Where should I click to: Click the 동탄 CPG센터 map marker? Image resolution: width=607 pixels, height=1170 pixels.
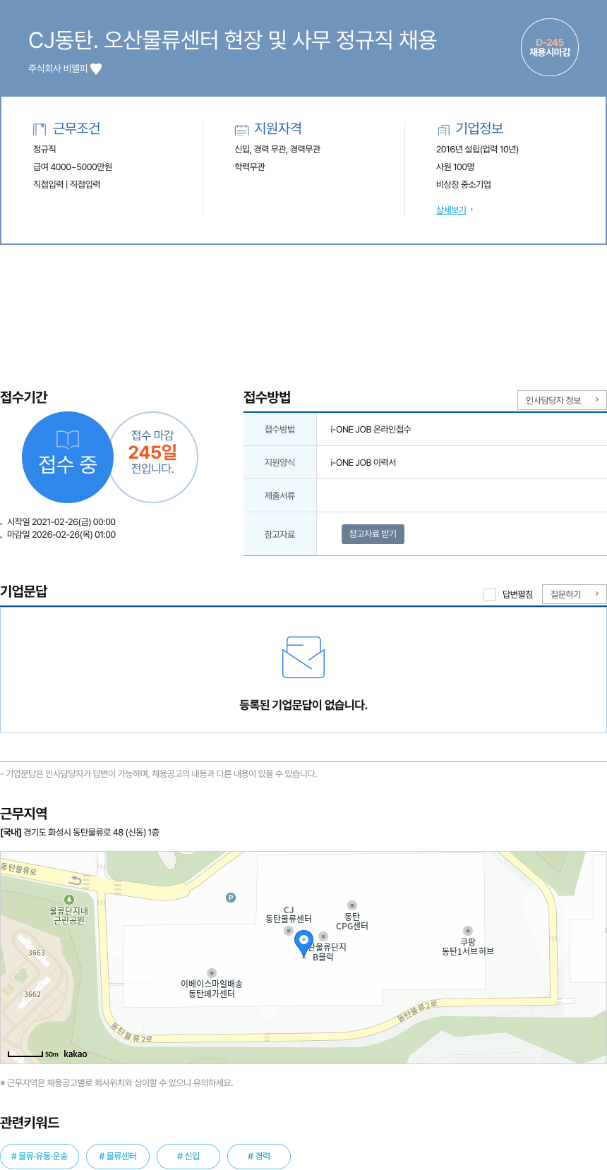pyautogui.click(x=352, y=905)
